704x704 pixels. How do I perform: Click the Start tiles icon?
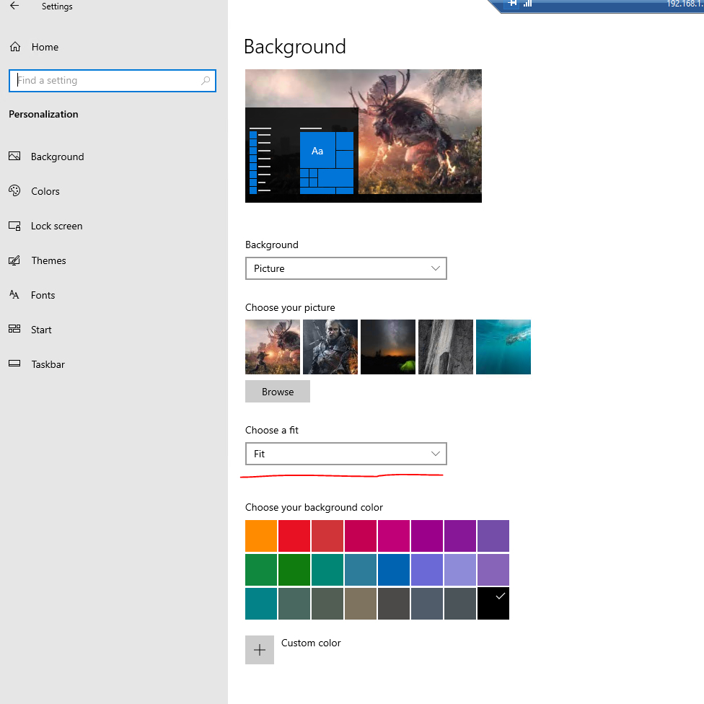(x=14, y=329)
